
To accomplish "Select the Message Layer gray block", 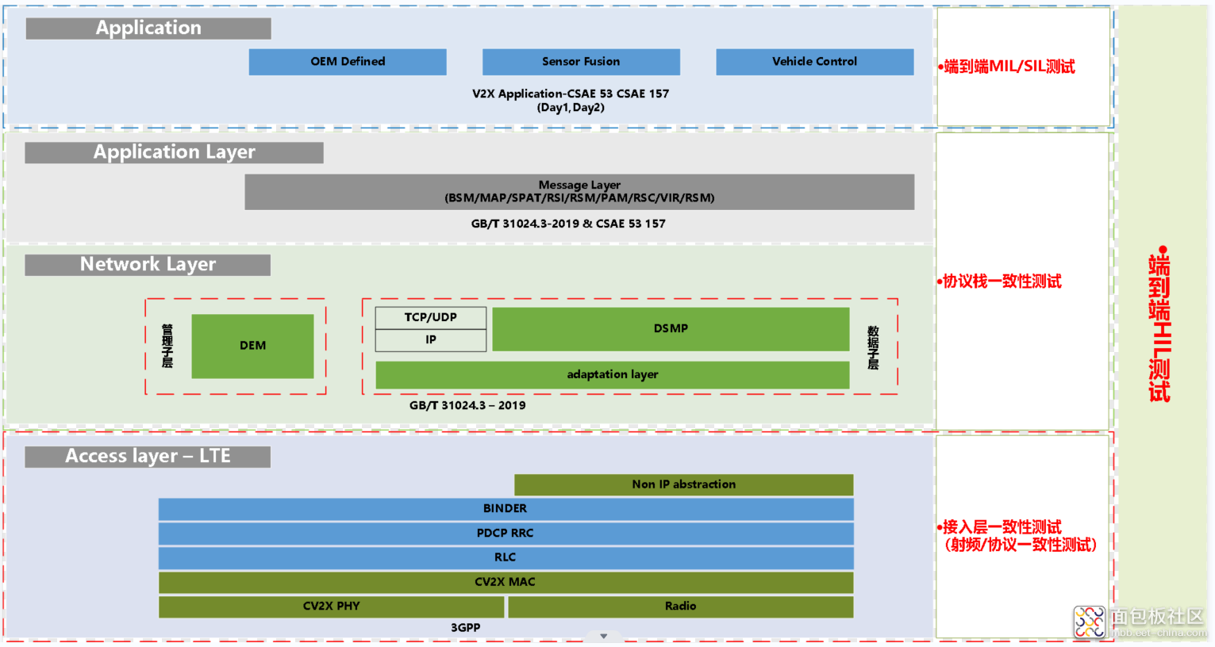I will tap(579, 192).
